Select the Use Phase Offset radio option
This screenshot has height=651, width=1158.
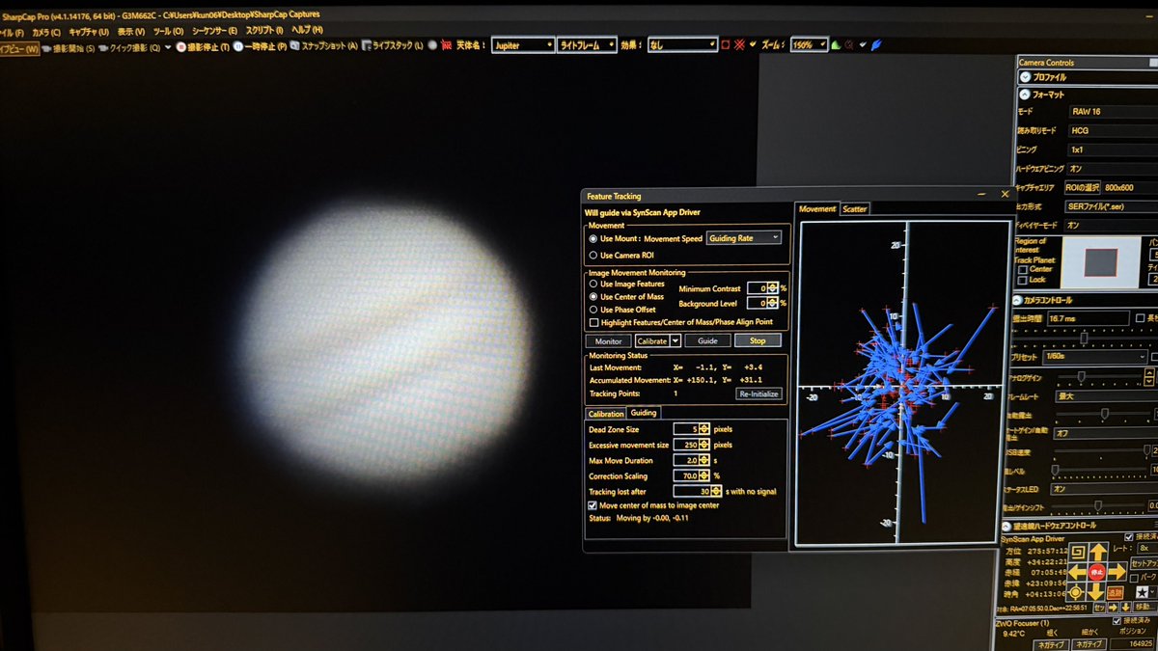pos(593,310)
